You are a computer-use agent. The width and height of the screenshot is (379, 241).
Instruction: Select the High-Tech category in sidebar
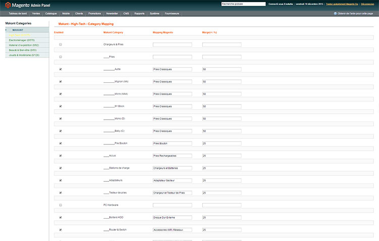tap(20, 35)
